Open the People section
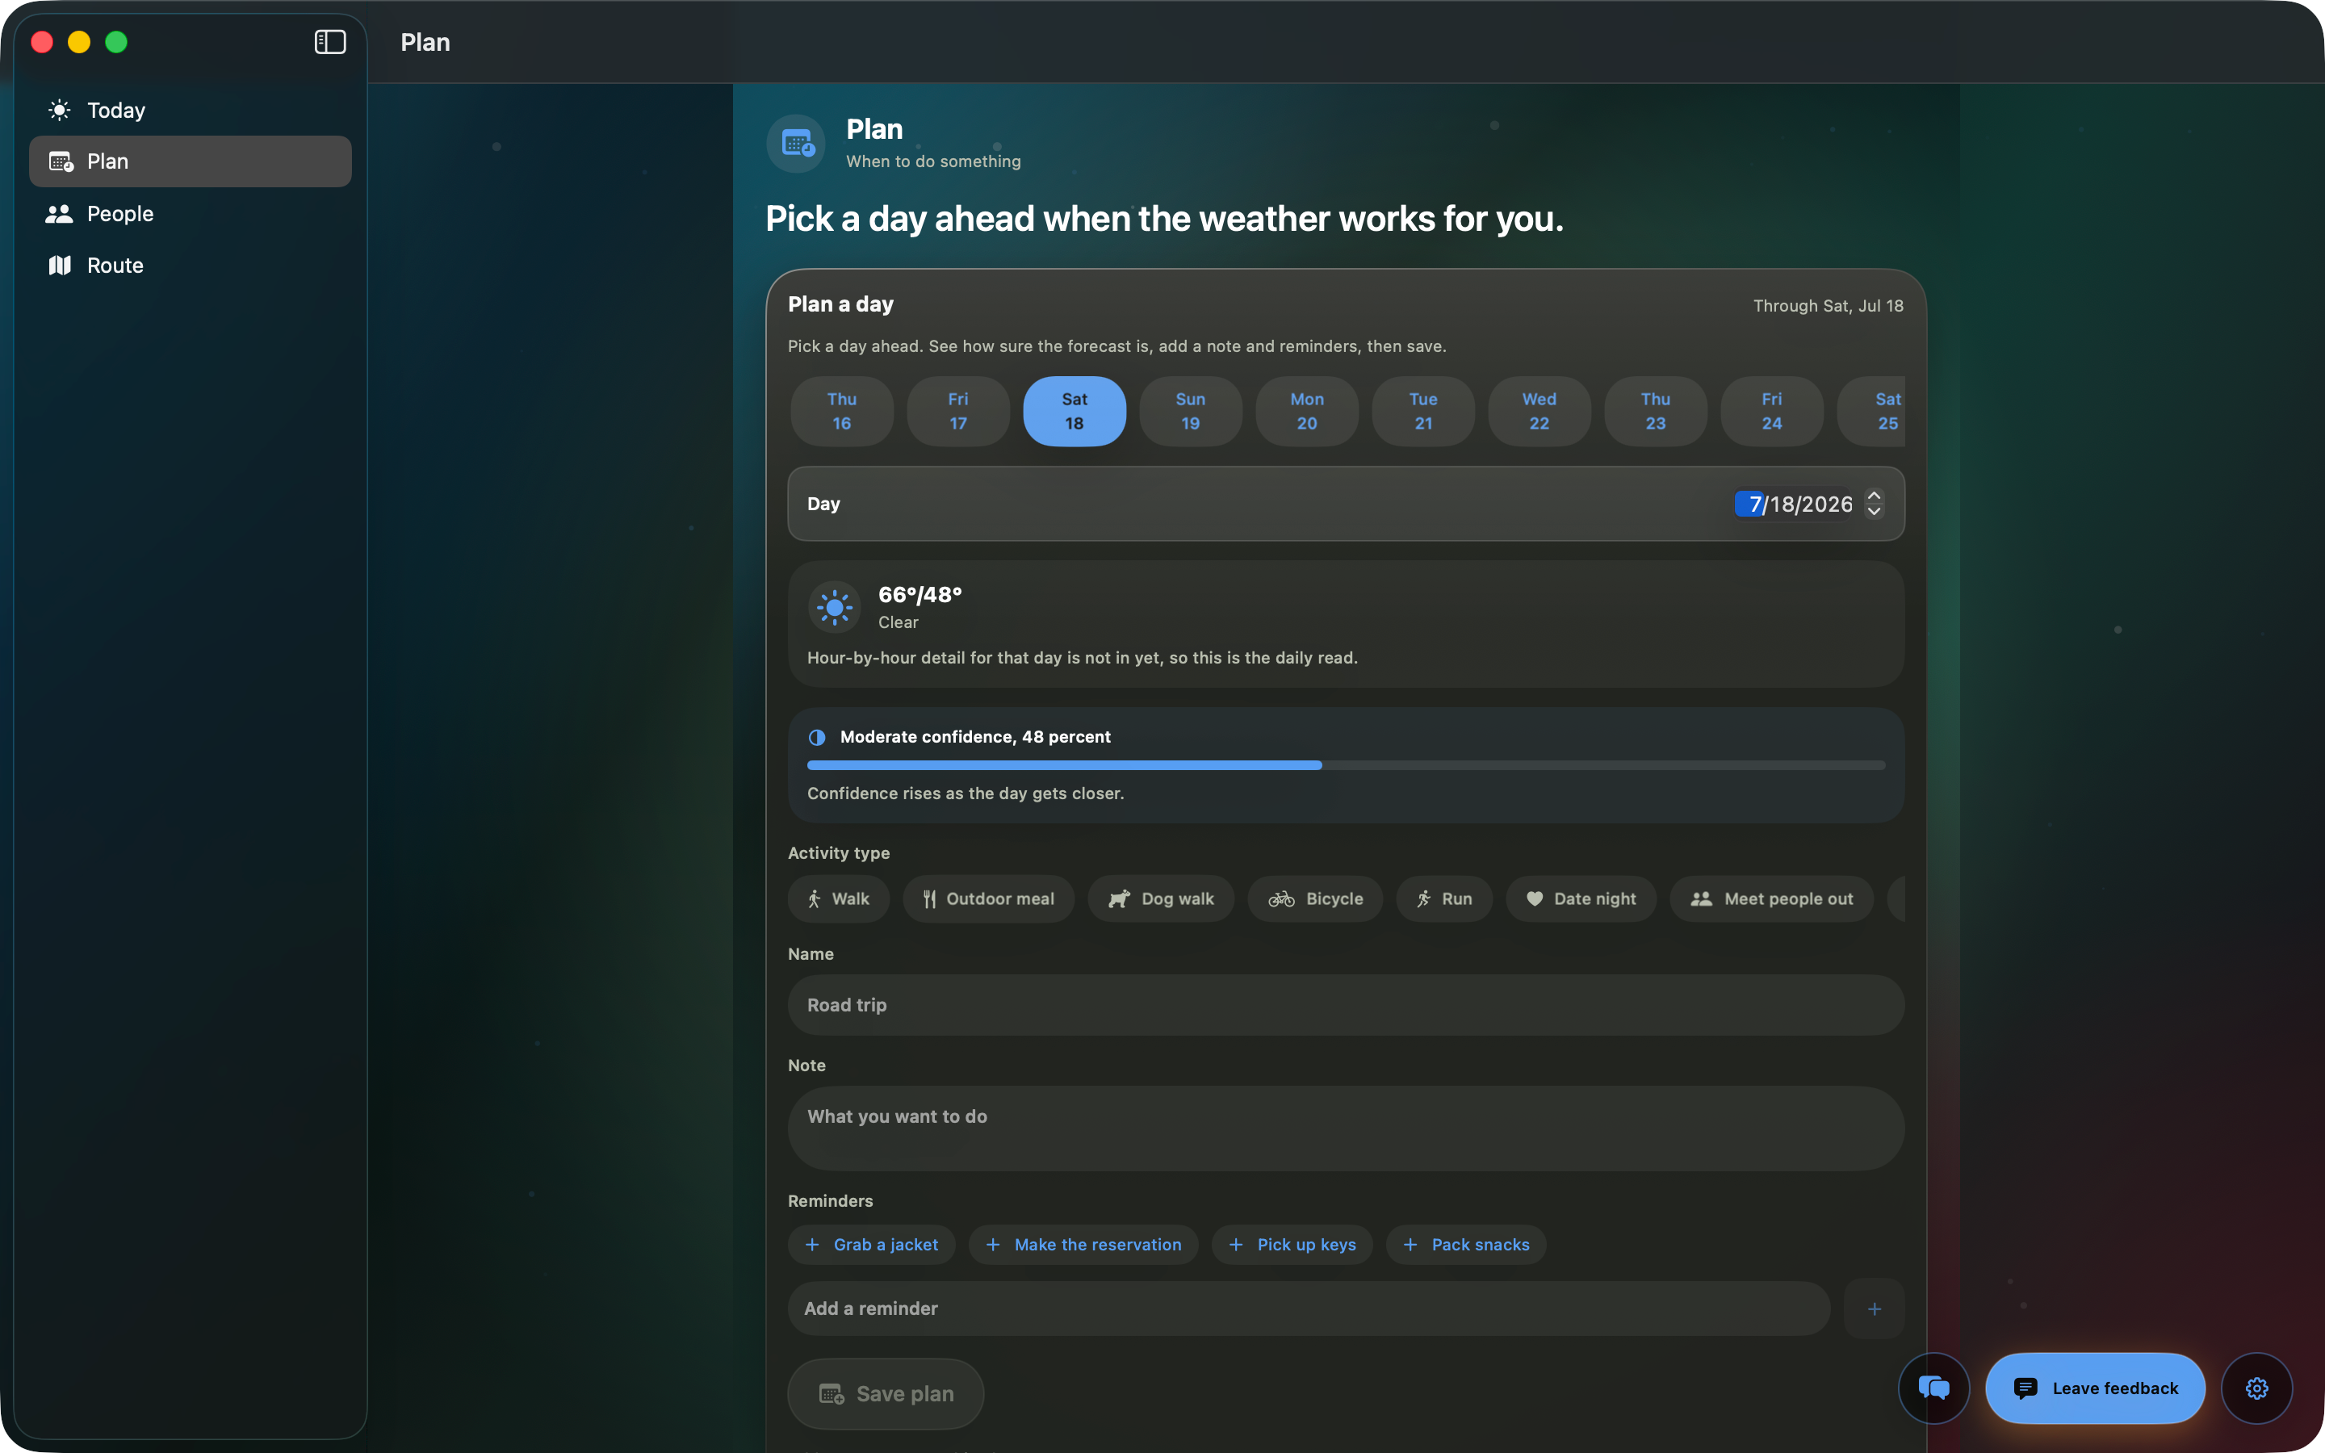 [191, 213]
